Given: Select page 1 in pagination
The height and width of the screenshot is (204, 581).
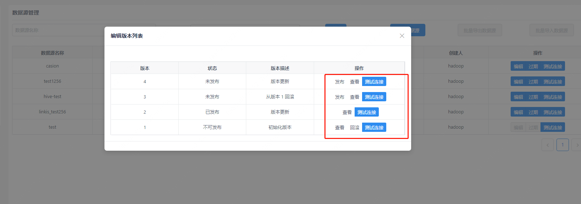Looking at the screenshot, I should (x=562, y=145).
